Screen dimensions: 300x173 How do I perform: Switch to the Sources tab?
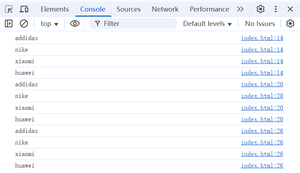point(129,9)
